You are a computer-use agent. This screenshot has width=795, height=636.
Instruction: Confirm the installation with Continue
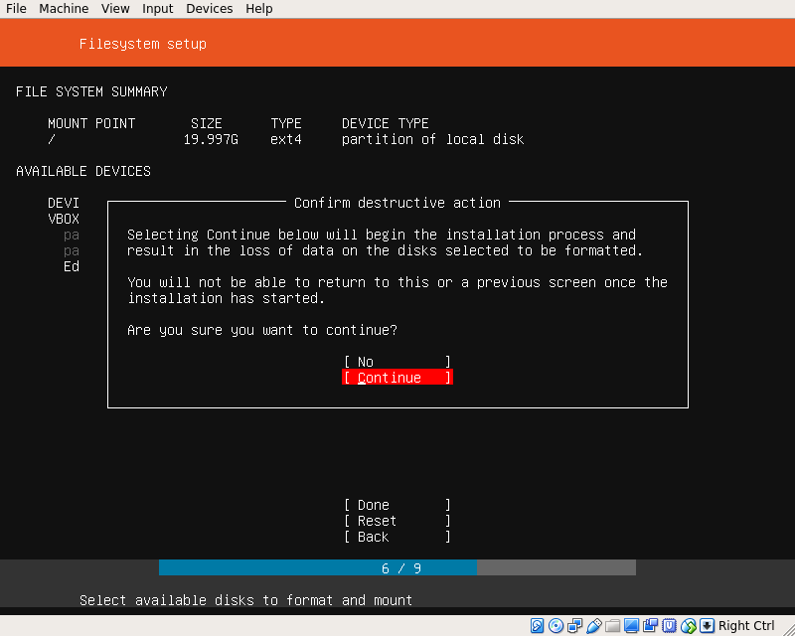coord(397,378)
